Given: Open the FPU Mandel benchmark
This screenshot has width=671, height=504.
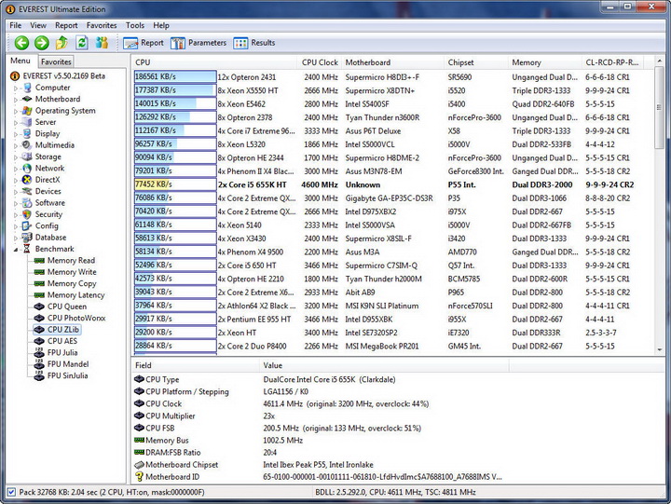Looking at the screenshot, I should [68, 364].
